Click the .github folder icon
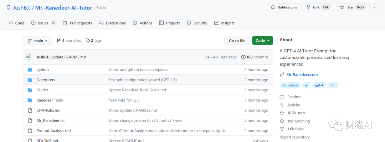Viewport: 385px width, 142px height. [x=30, y=70]
